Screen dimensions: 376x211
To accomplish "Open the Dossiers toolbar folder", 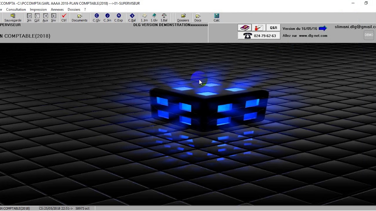I will 183,18.
